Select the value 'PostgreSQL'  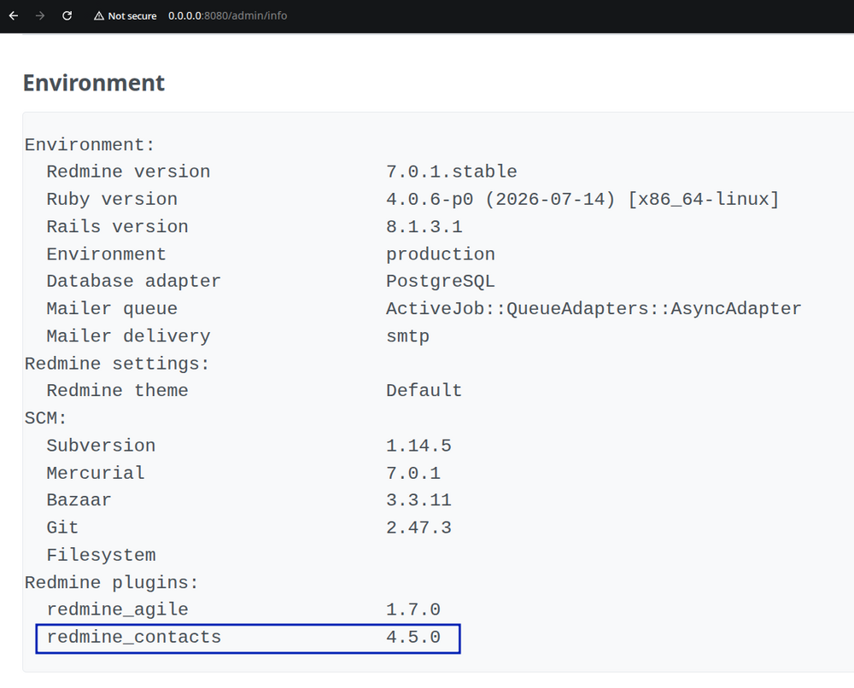(441, 282)
